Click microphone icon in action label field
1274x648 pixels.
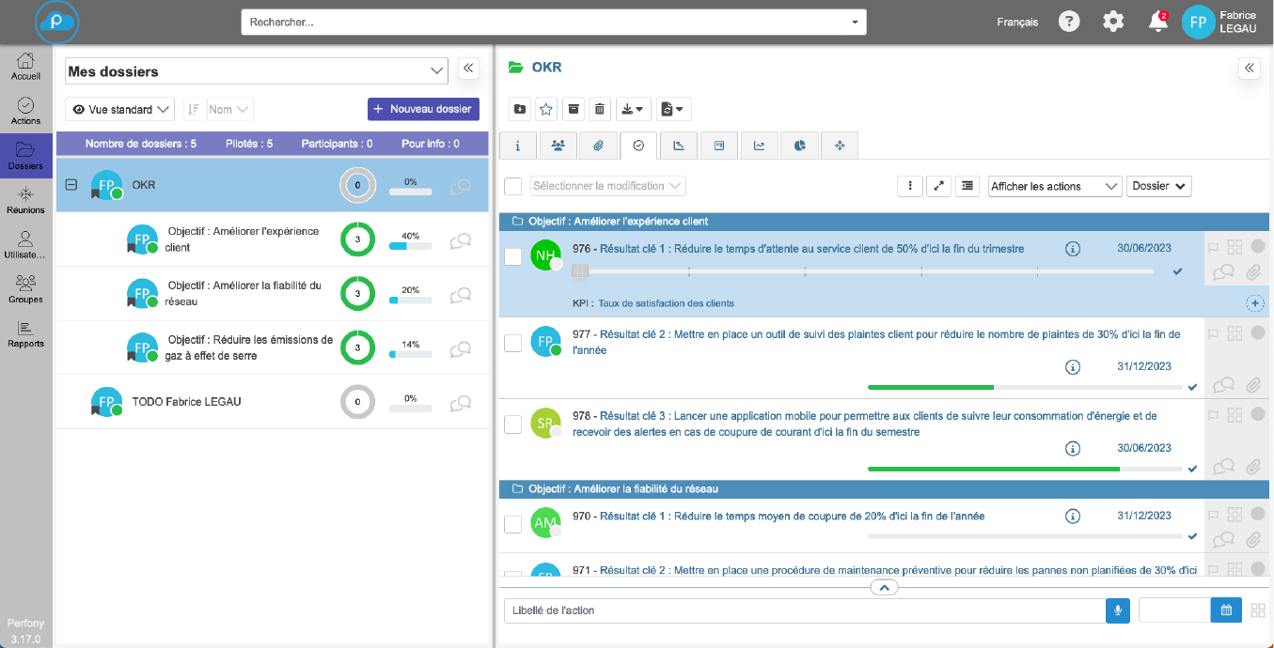click(1117, 610)
